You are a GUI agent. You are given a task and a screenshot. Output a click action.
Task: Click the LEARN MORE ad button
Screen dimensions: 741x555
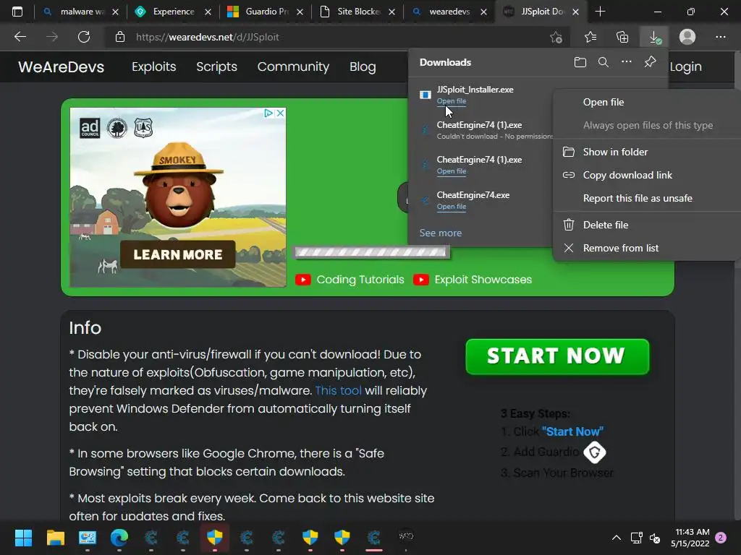pyautogui.click(x=178, y=254)
